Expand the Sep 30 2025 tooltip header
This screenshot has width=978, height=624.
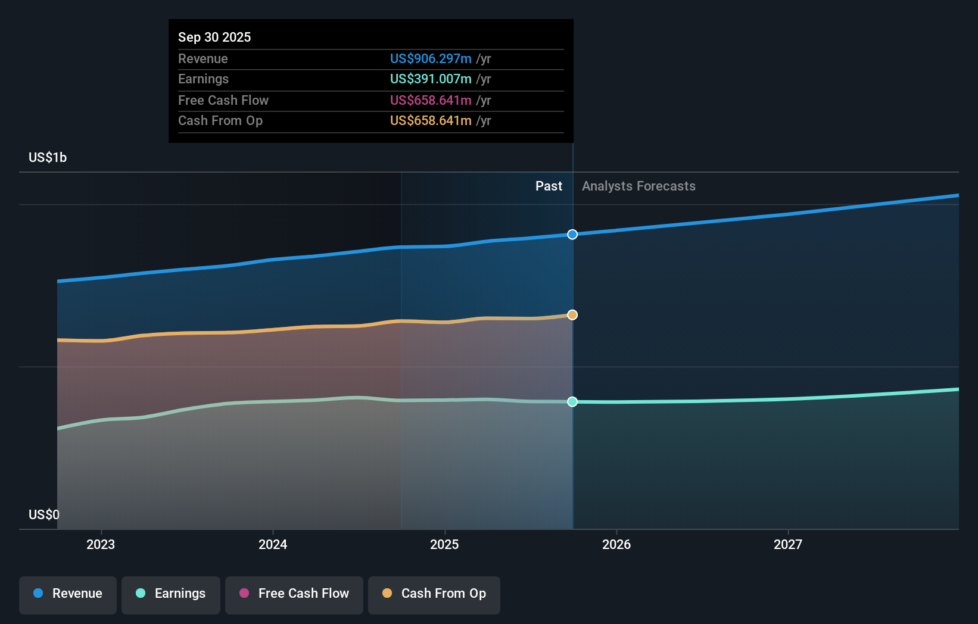[214, 37]
